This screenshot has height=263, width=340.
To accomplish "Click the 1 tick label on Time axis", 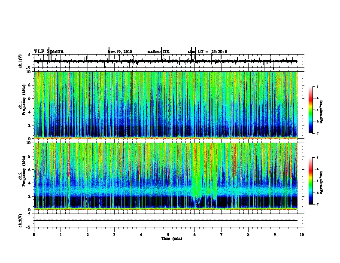I will click(x=61, y=235).
